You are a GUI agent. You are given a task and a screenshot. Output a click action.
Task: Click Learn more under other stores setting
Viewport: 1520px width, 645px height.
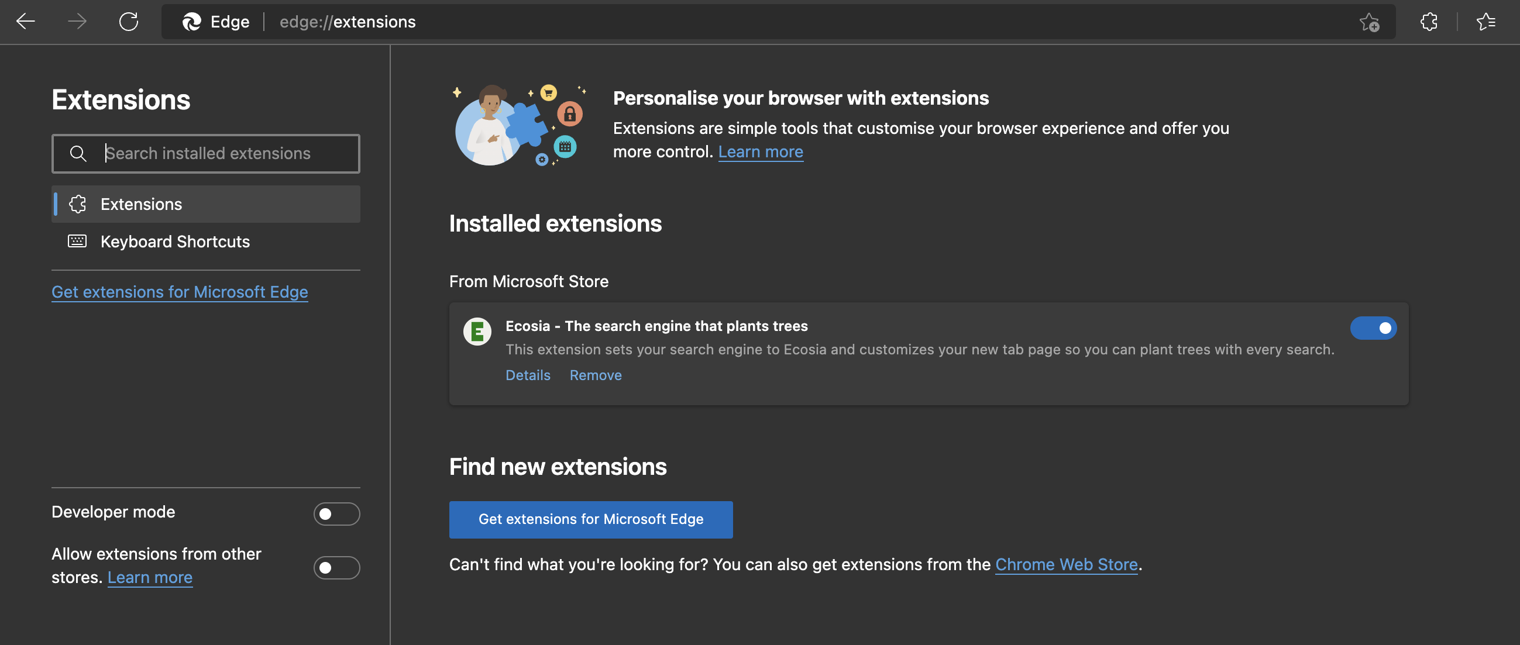pyautogui.click(x=150, y=577)
